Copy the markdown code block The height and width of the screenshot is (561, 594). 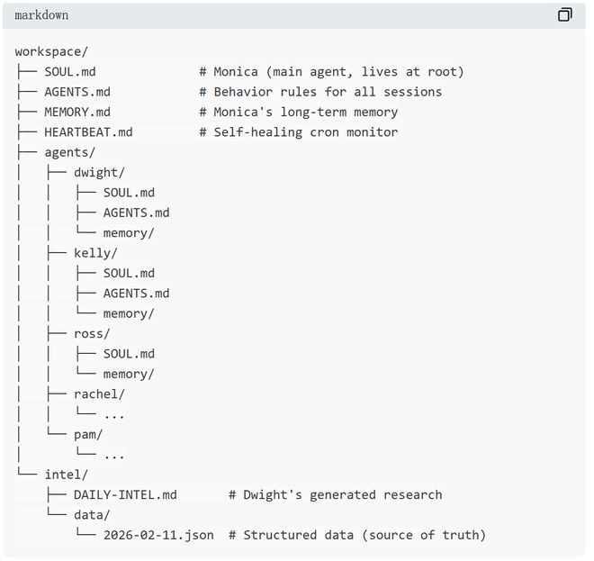tap(564, 14)
